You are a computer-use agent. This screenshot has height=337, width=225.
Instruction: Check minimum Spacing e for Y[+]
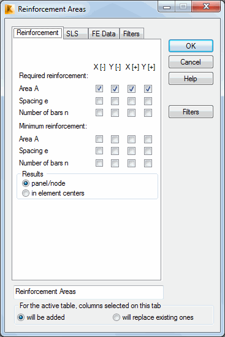click(148, 151)
